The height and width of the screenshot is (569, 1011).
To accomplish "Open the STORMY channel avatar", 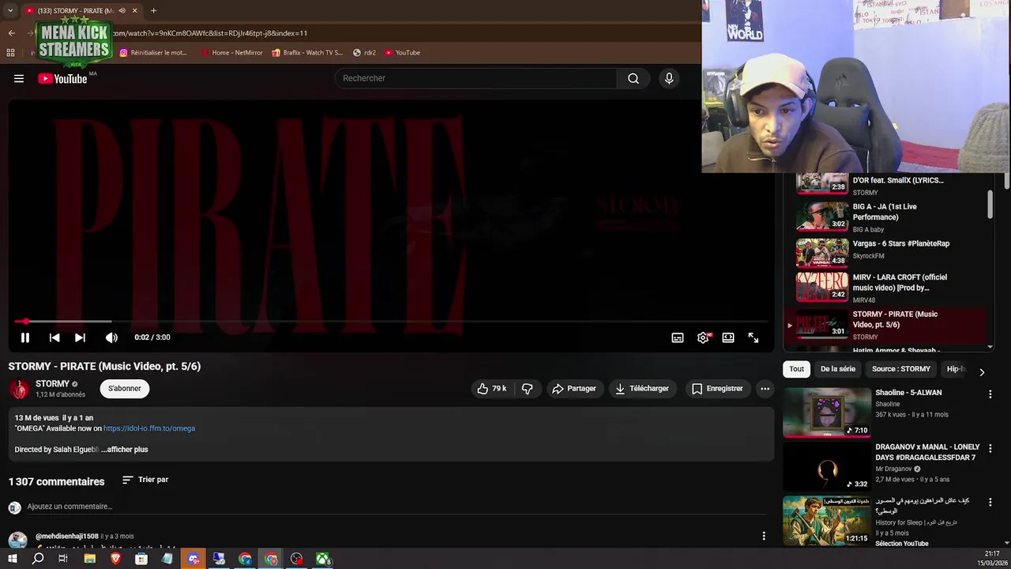I will coord(19,389).
